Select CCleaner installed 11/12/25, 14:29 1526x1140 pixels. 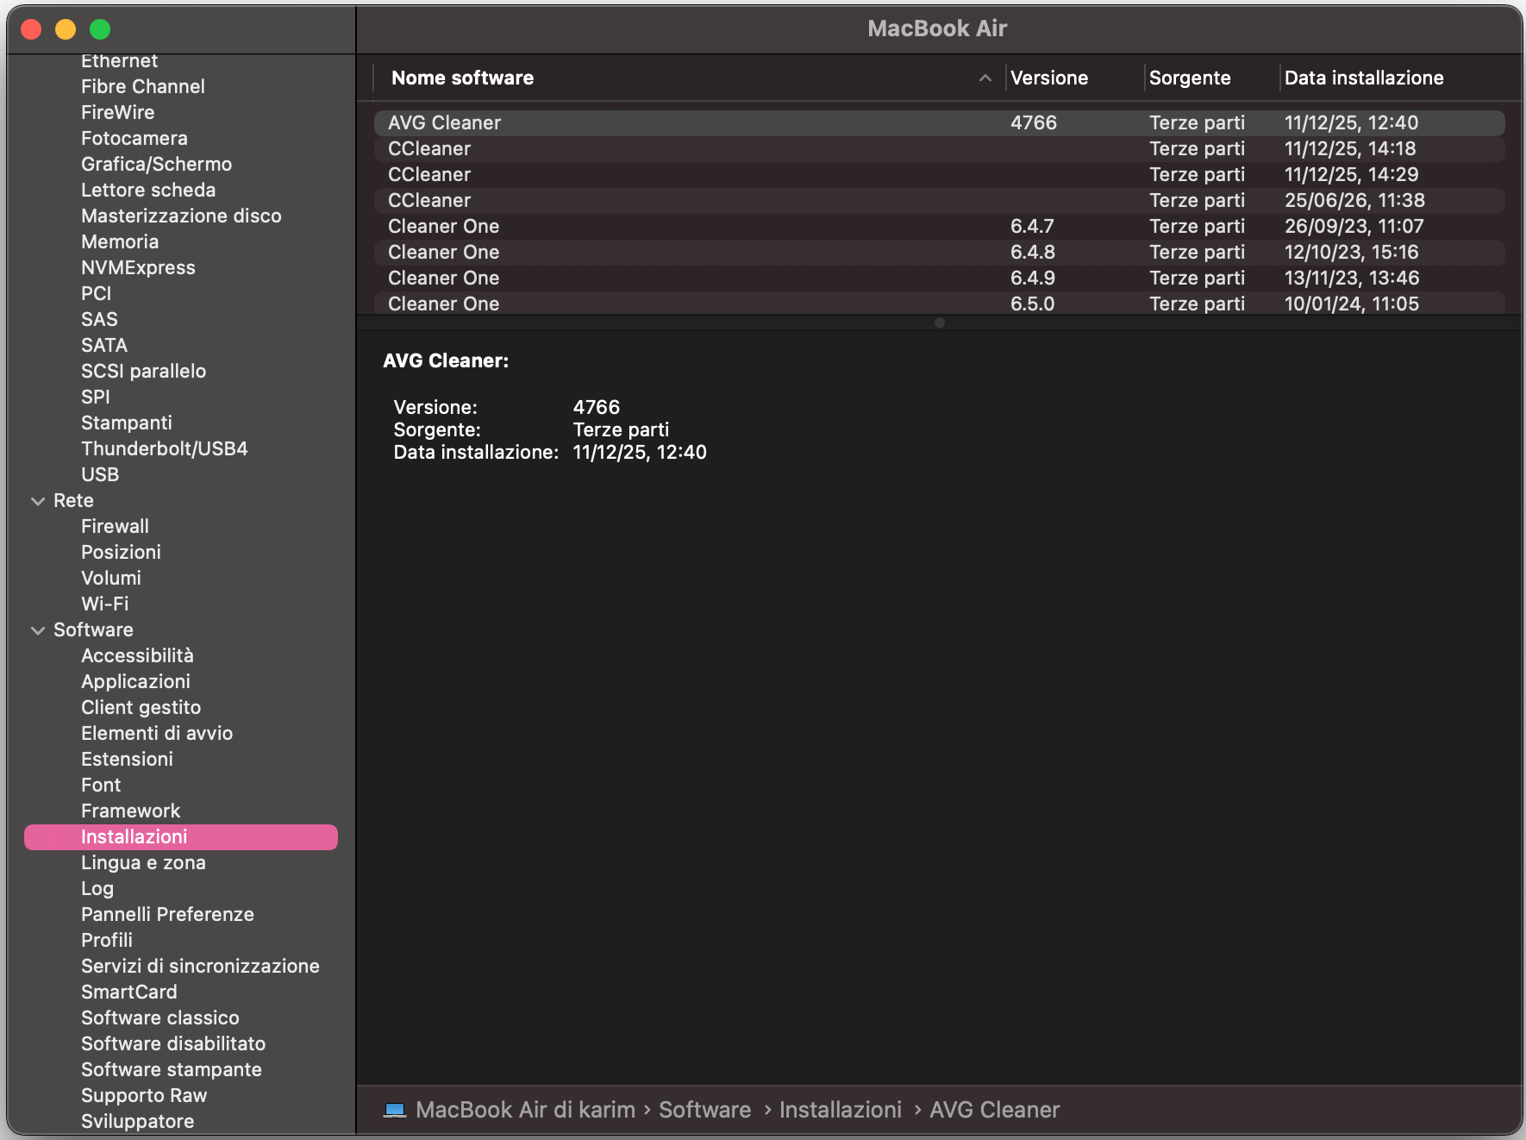tap(940, 174)
